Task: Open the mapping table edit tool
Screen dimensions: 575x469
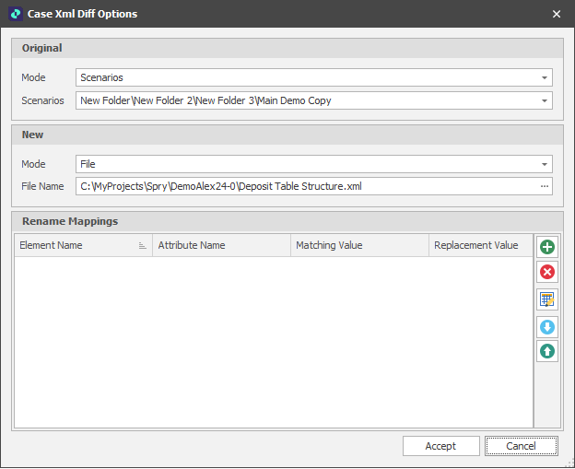Action: click(547, 299)
